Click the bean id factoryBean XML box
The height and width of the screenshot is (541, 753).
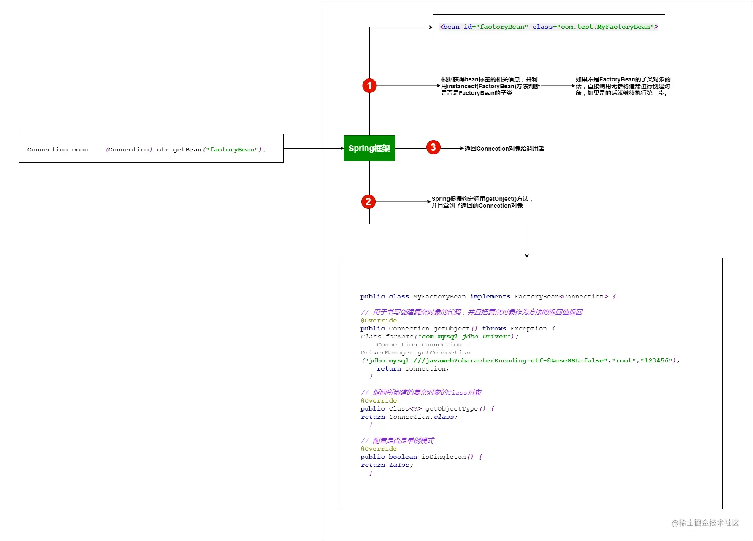[x=549, y=27]
